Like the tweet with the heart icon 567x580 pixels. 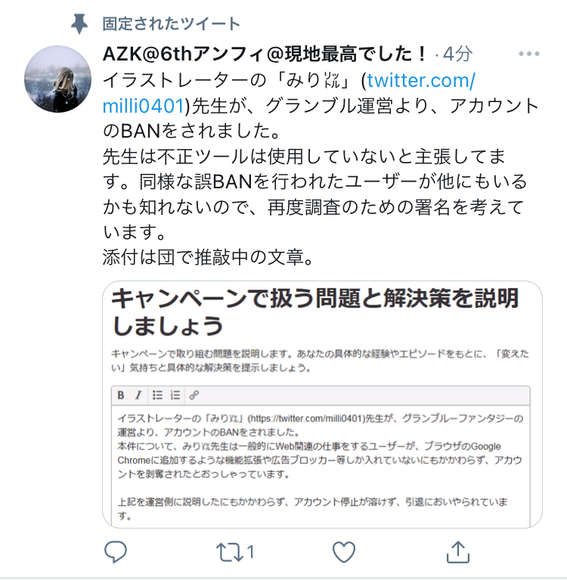click(x=344, y=552)
